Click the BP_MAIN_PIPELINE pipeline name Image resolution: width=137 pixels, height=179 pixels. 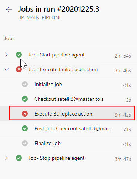40,17
